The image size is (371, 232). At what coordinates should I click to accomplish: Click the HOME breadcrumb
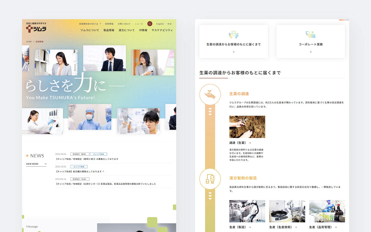pos(29,42)
